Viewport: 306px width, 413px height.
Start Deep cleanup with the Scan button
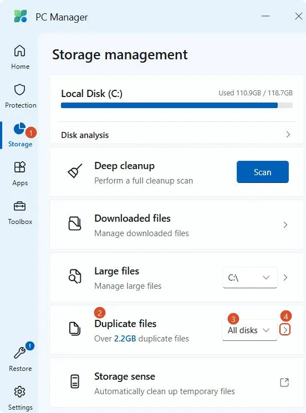(263, 172)
